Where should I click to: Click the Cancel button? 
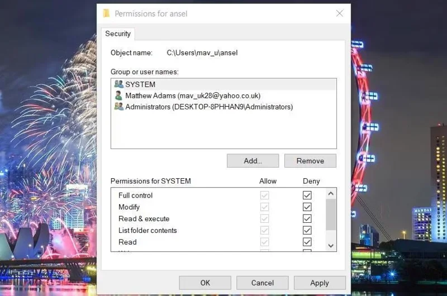click(x=262, y=283)
